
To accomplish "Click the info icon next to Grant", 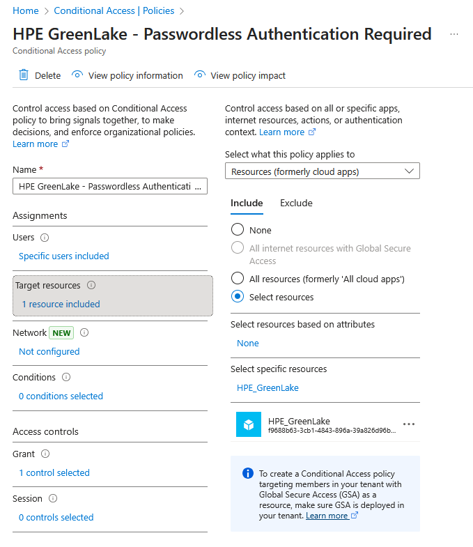I will click(45, 454).
